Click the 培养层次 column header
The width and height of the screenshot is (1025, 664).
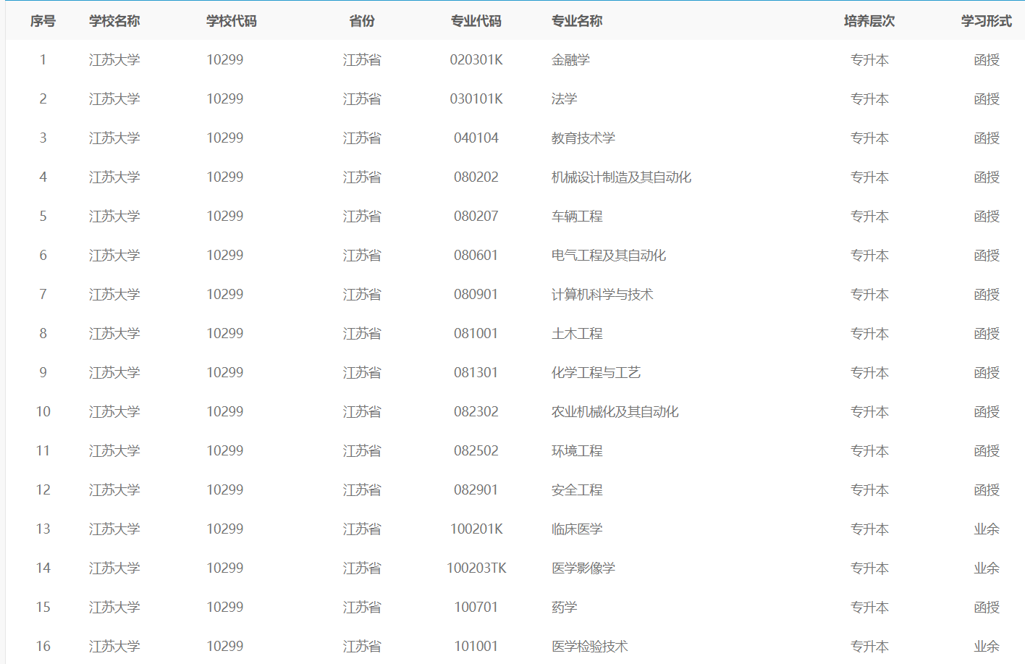pos(869,21)
